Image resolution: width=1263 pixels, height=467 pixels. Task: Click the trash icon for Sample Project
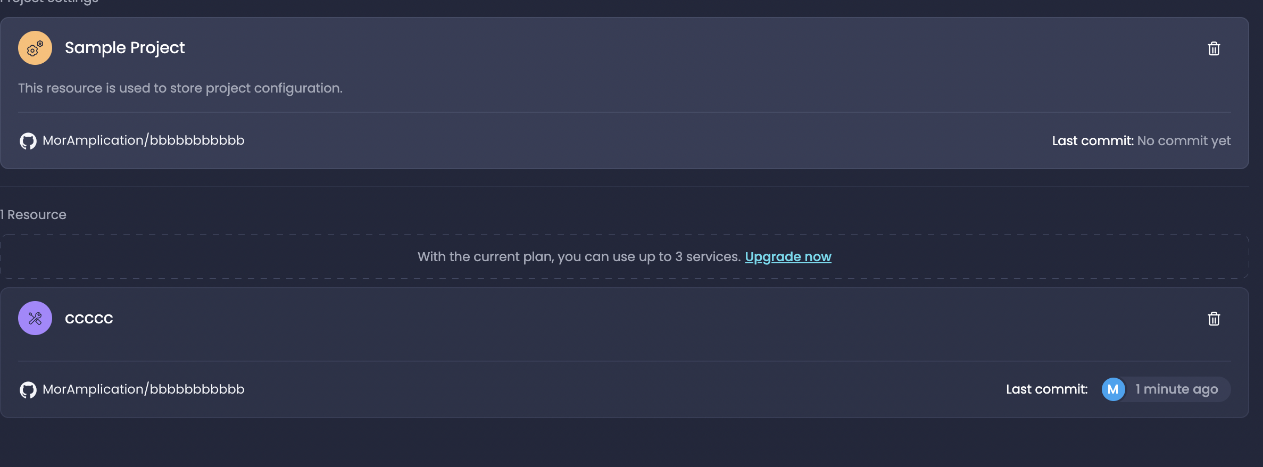pyautogui.click(x=1214, y=48)
